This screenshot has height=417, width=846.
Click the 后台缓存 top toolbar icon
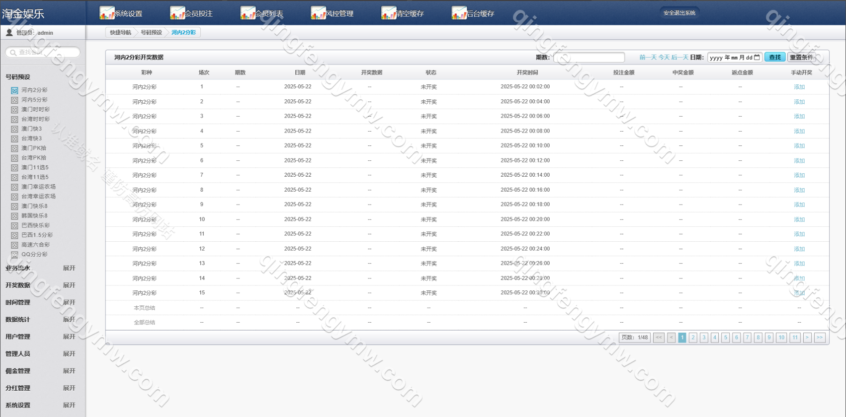(459, 13)
